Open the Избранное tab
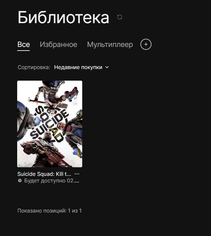 pyautogui.click(x=58, y=45)
